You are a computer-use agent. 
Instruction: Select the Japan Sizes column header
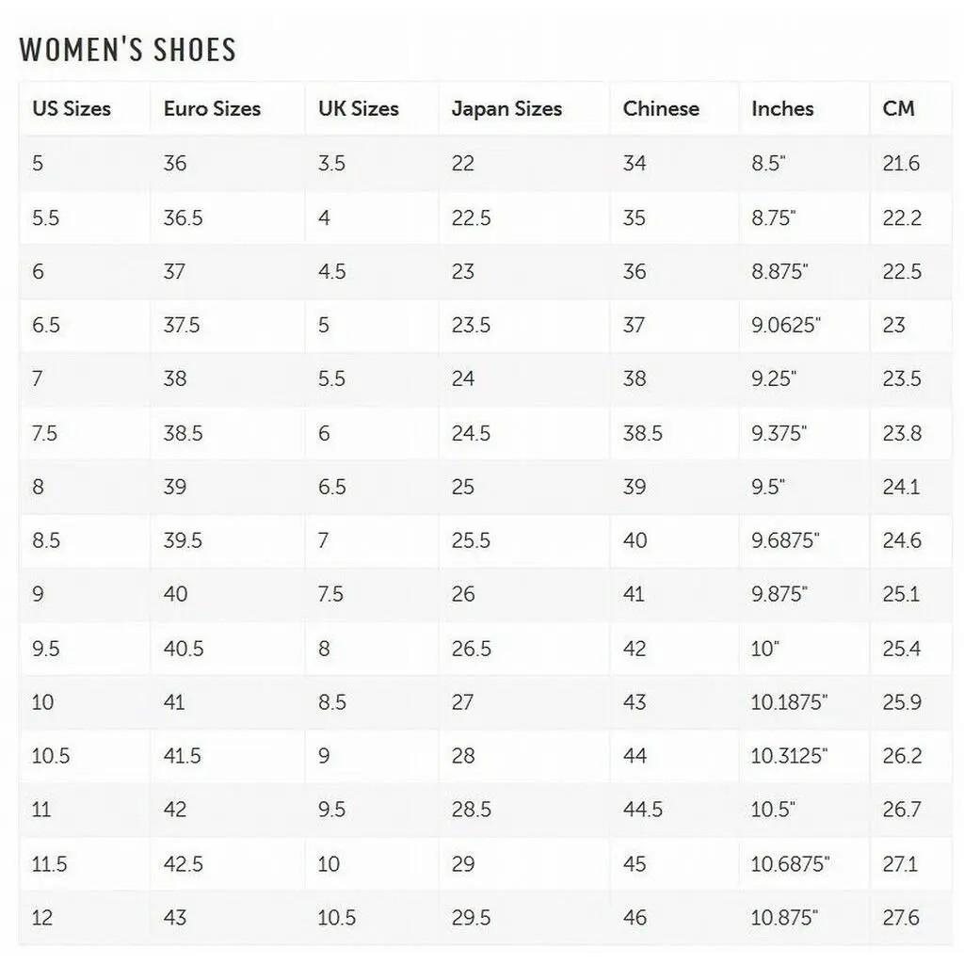coord(506,109)
